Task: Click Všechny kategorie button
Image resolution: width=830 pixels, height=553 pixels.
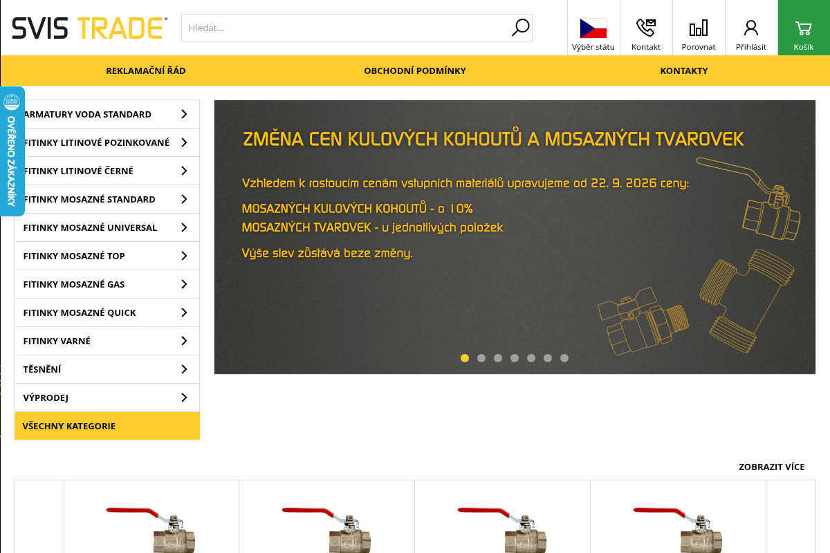Action: (x=107, y=426)
